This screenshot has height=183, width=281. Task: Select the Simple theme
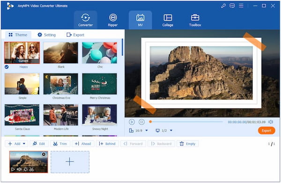22,84
